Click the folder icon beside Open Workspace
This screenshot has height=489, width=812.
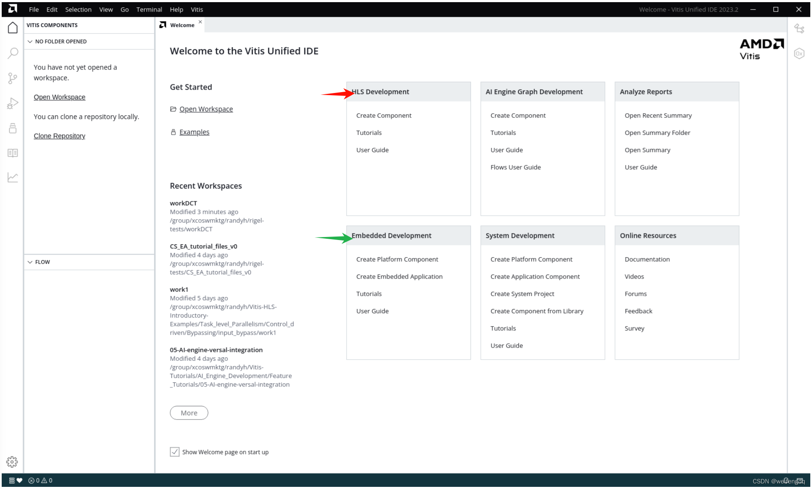point(173,109)
